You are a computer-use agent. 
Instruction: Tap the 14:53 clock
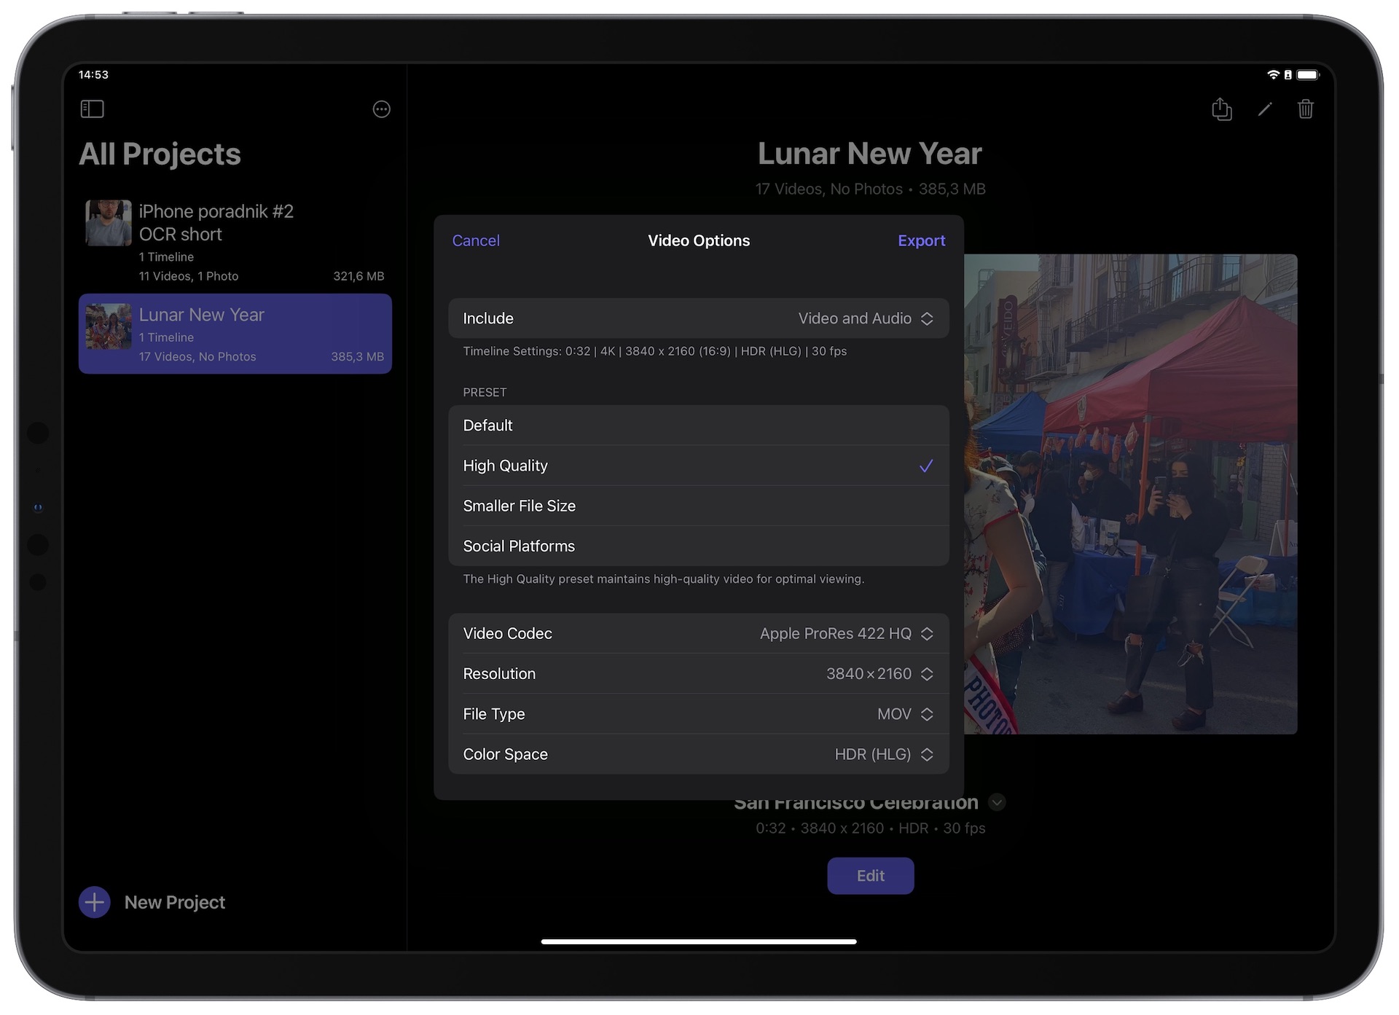tap(93, 75)
